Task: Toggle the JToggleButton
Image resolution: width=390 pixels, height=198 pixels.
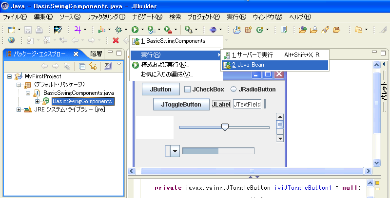Action: [x=177, y=104]
